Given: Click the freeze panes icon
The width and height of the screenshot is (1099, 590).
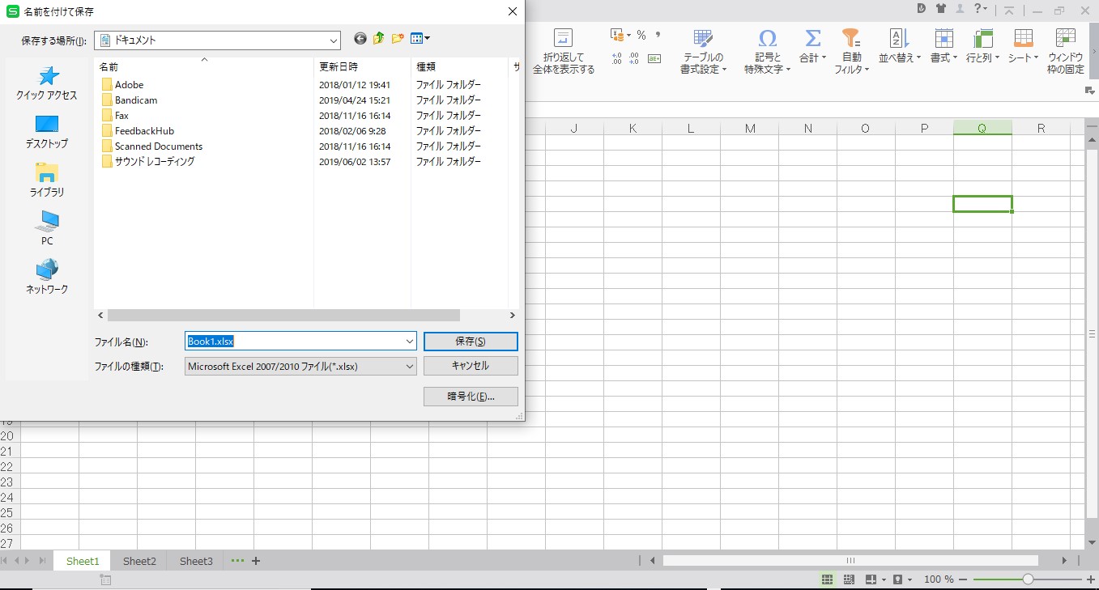Looking at the screenshot, I should 1065,39.
